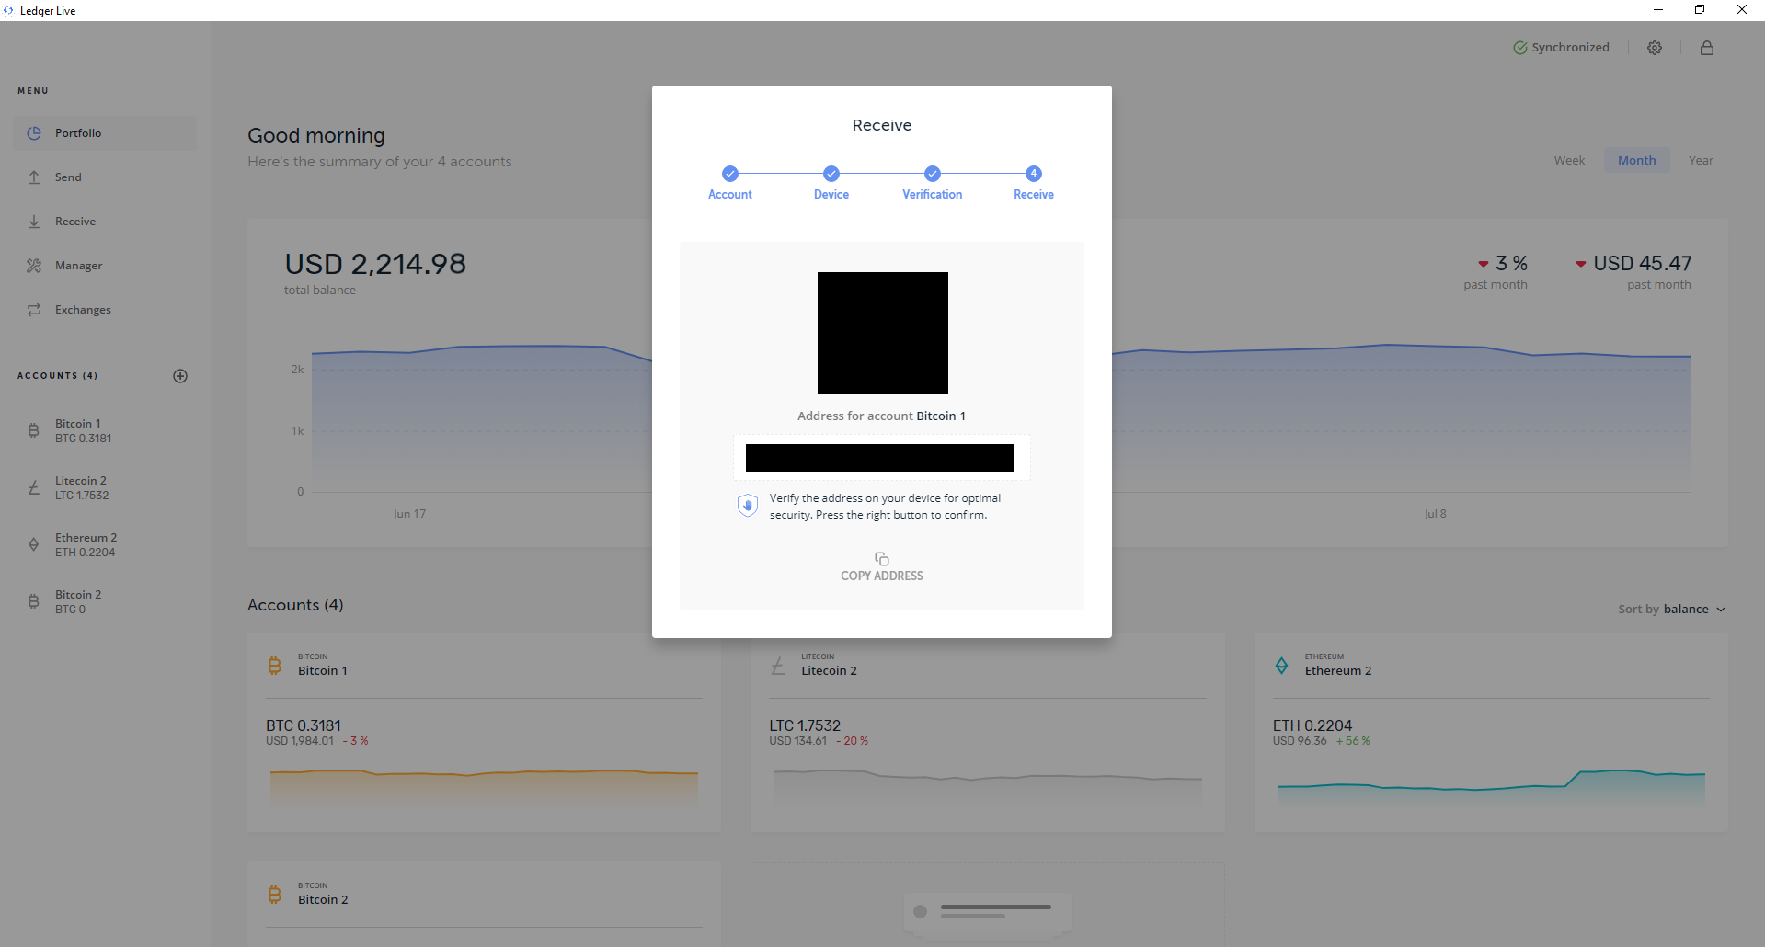The height and width of the screenshot is (947, 1765).
Task: Click the Bitcoin address field
Action: click(881, 458)
